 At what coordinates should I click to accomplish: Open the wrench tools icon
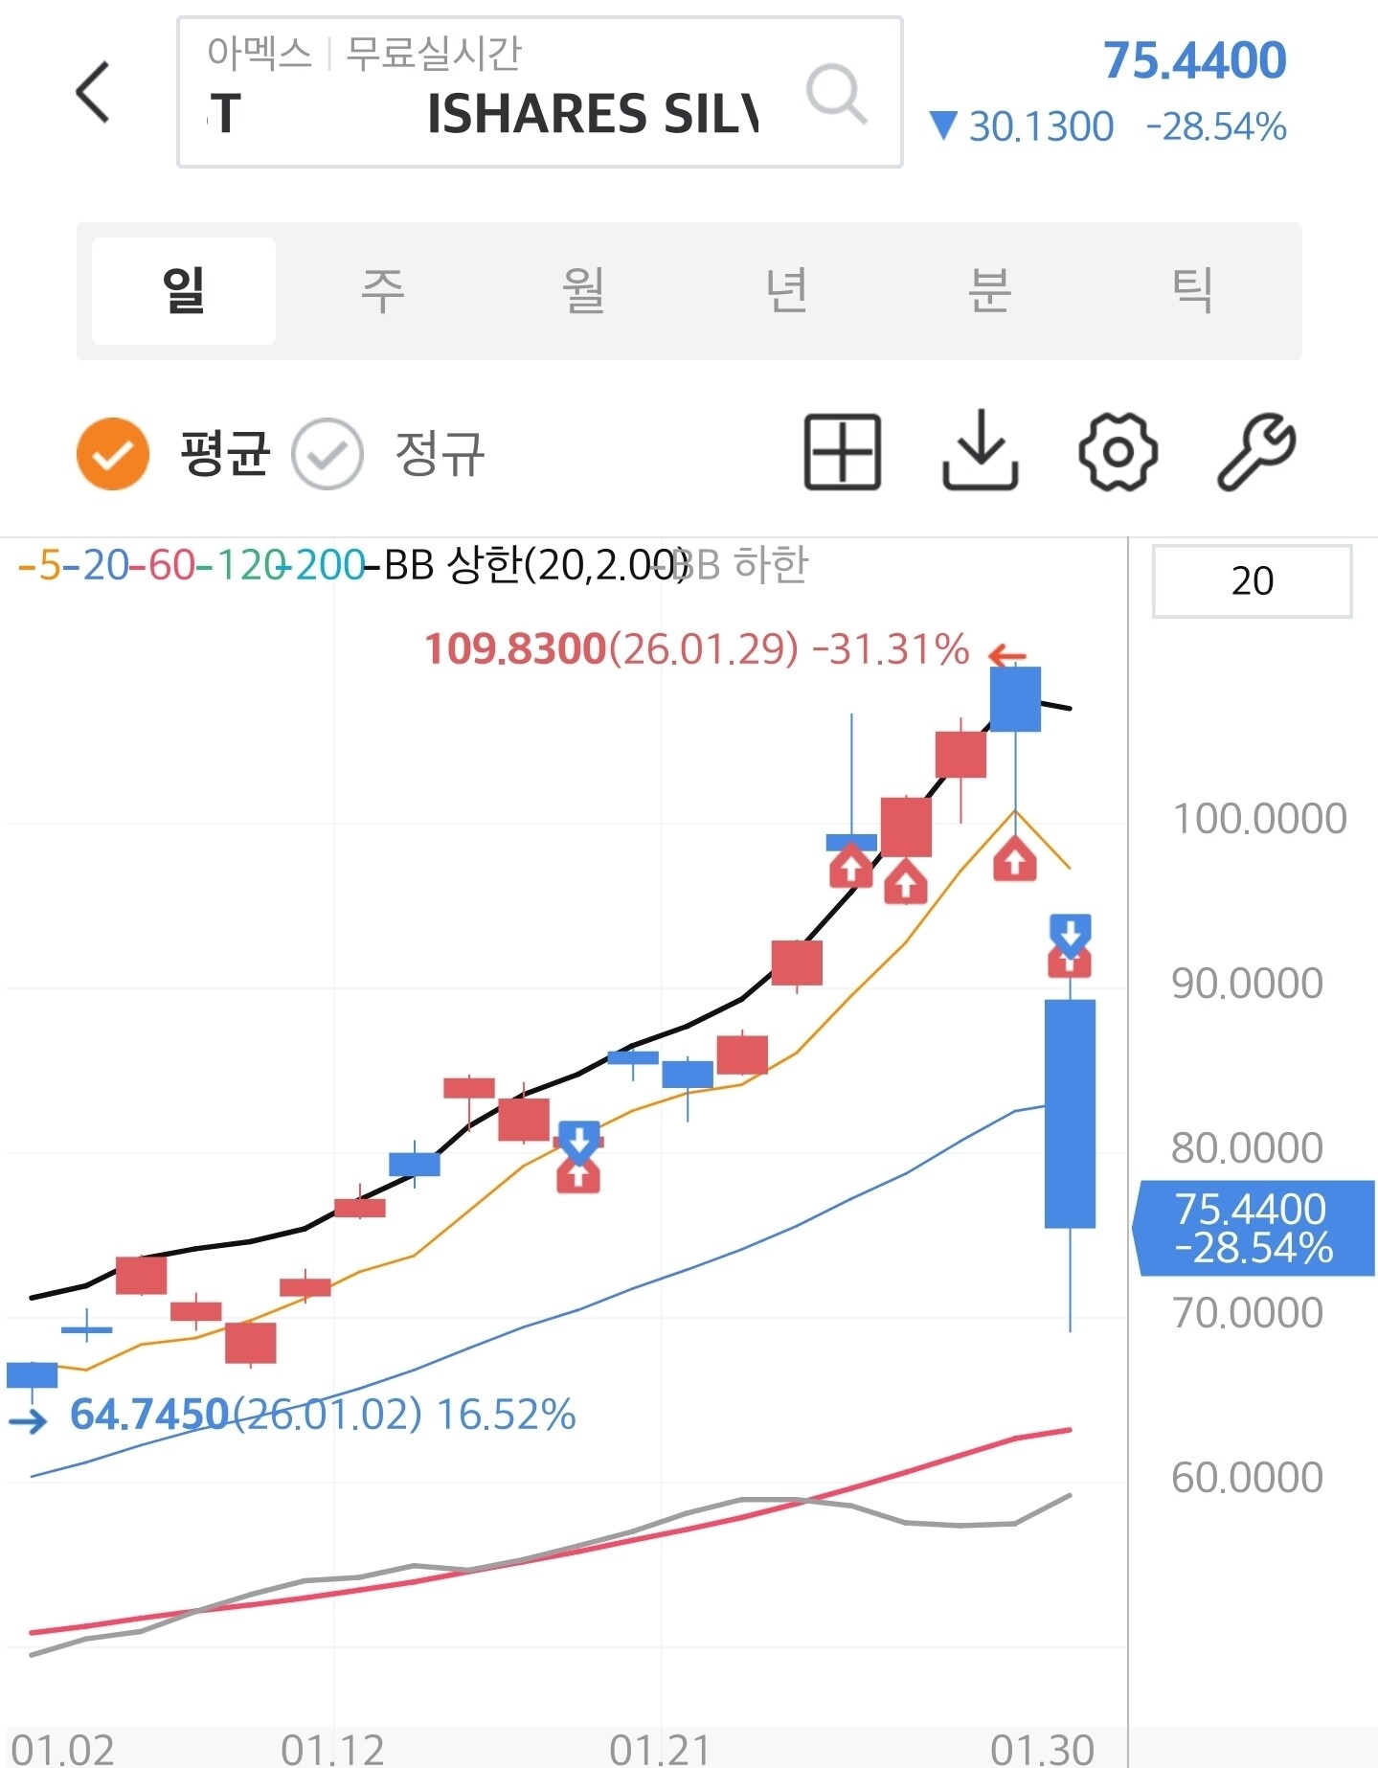1255,452
